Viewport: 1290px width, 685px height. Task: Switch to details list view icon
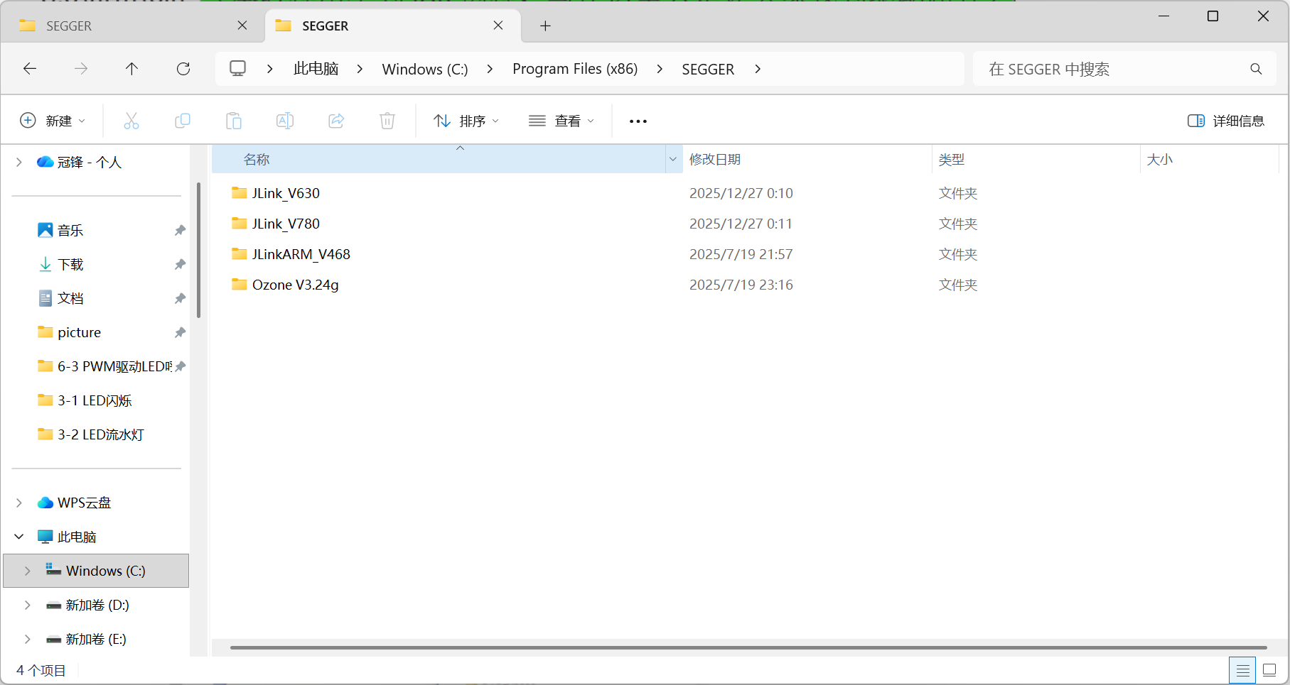pos(1242,670)
